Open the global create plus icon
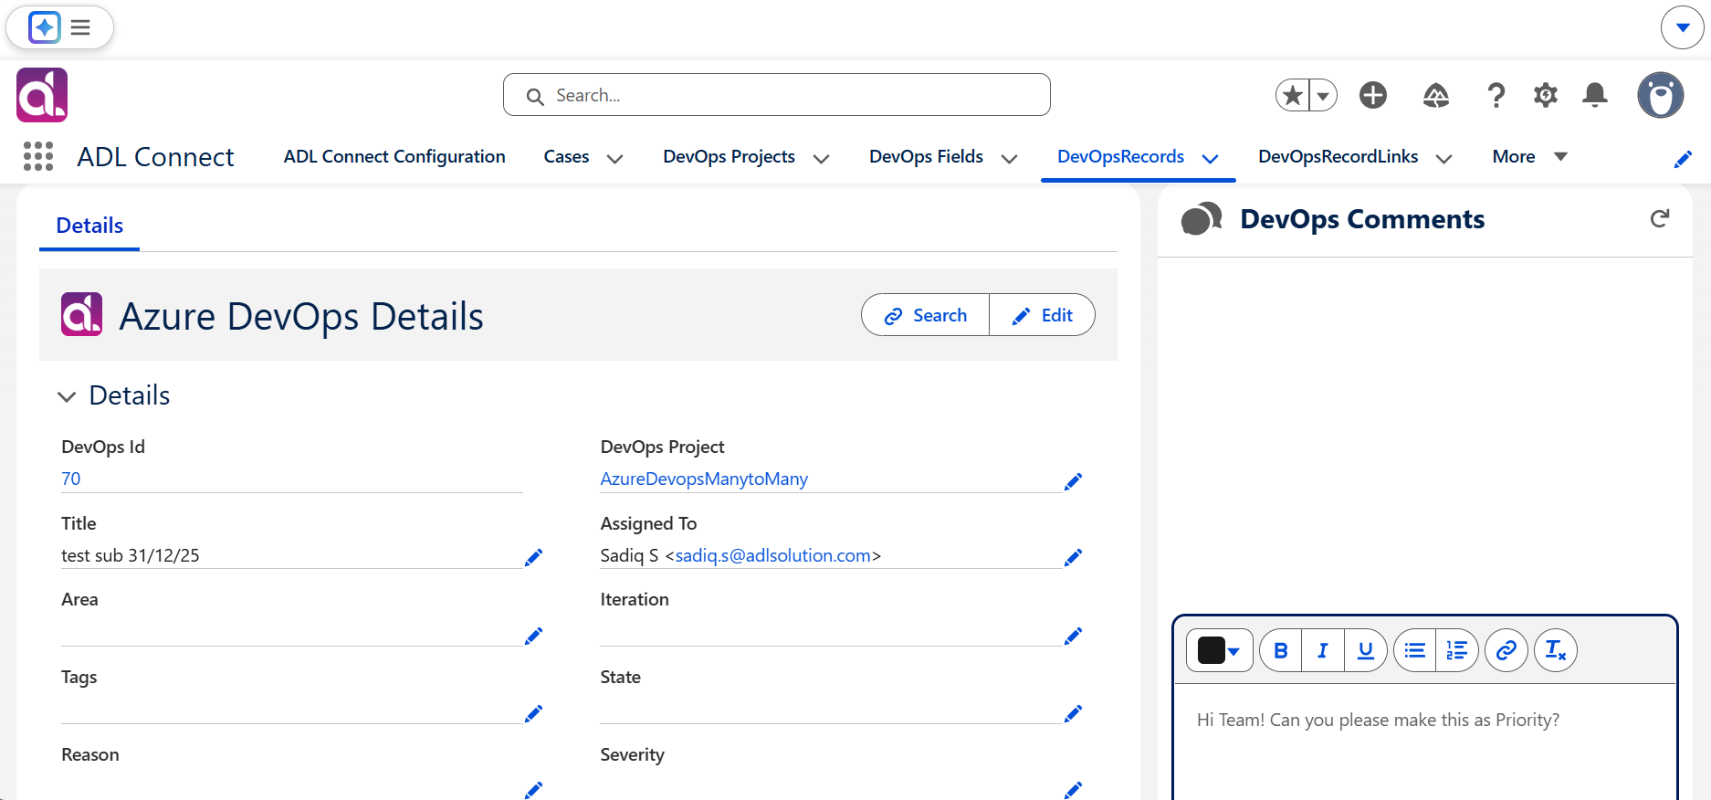Image resolution: width=1711 pixels, height=800 pixels. point(1373,95)
